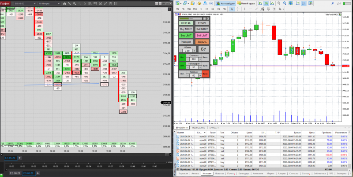Zoom out on the MetaTrader chart

click(x=285, y=4)
